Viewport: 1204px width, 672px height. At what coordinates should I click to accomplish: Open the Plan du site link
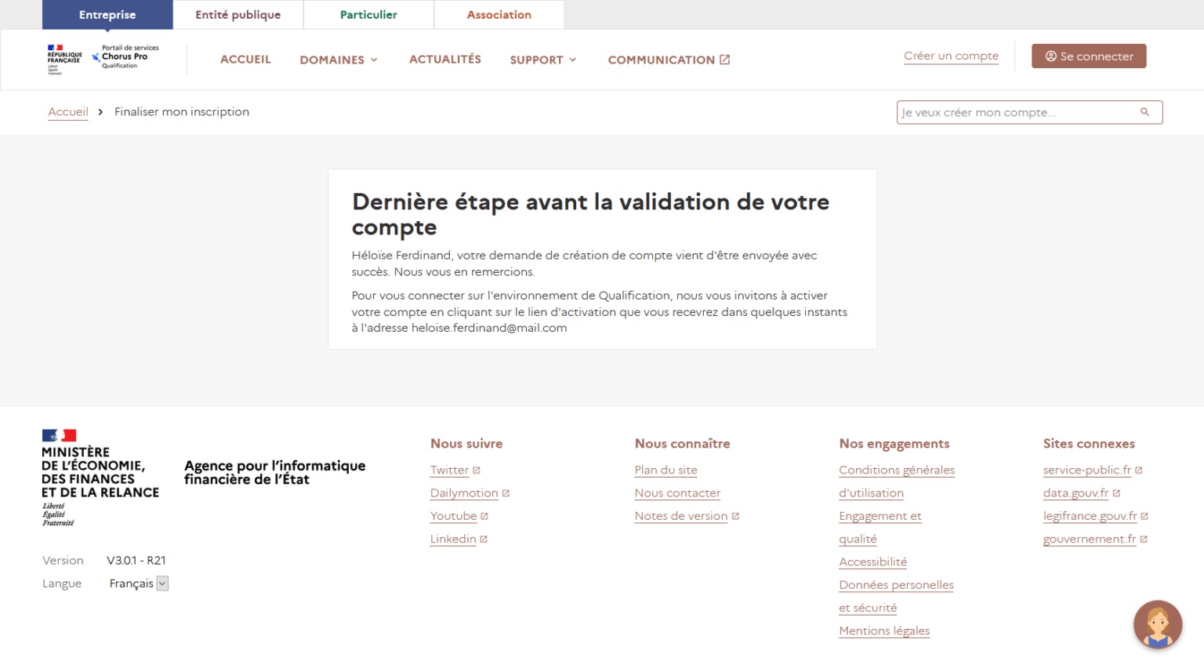665,470
